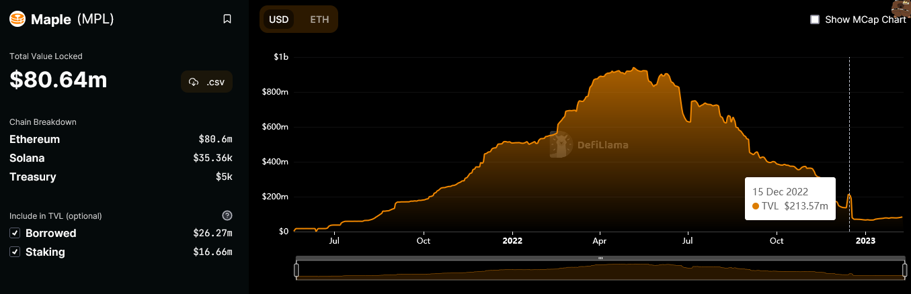Click the Solana chain breakdown row
Viewport: 911px width, 294px height.
point(121,158)
